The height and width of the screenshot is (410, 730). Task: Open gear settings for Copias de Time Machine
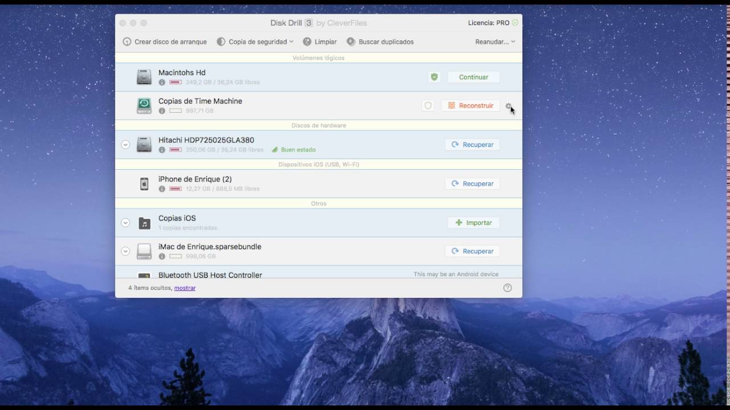click(508, 106)
